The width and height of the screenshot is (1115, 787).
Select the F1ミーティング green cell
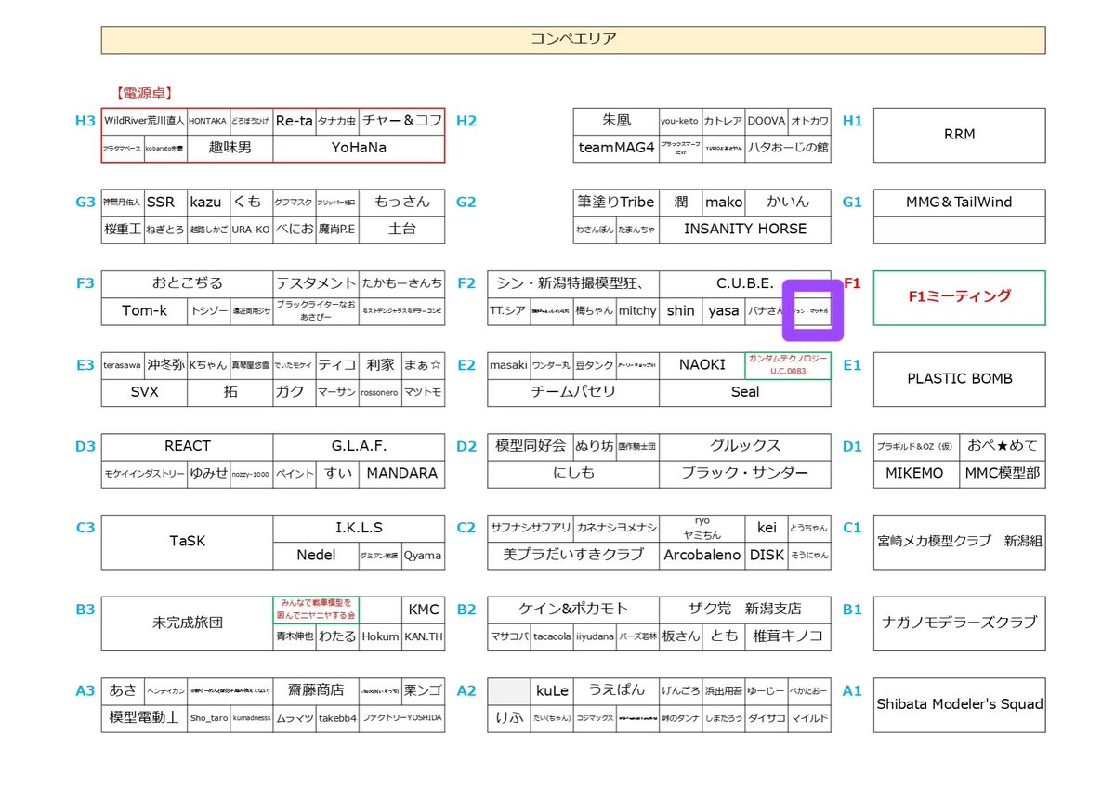pos(959,297)
